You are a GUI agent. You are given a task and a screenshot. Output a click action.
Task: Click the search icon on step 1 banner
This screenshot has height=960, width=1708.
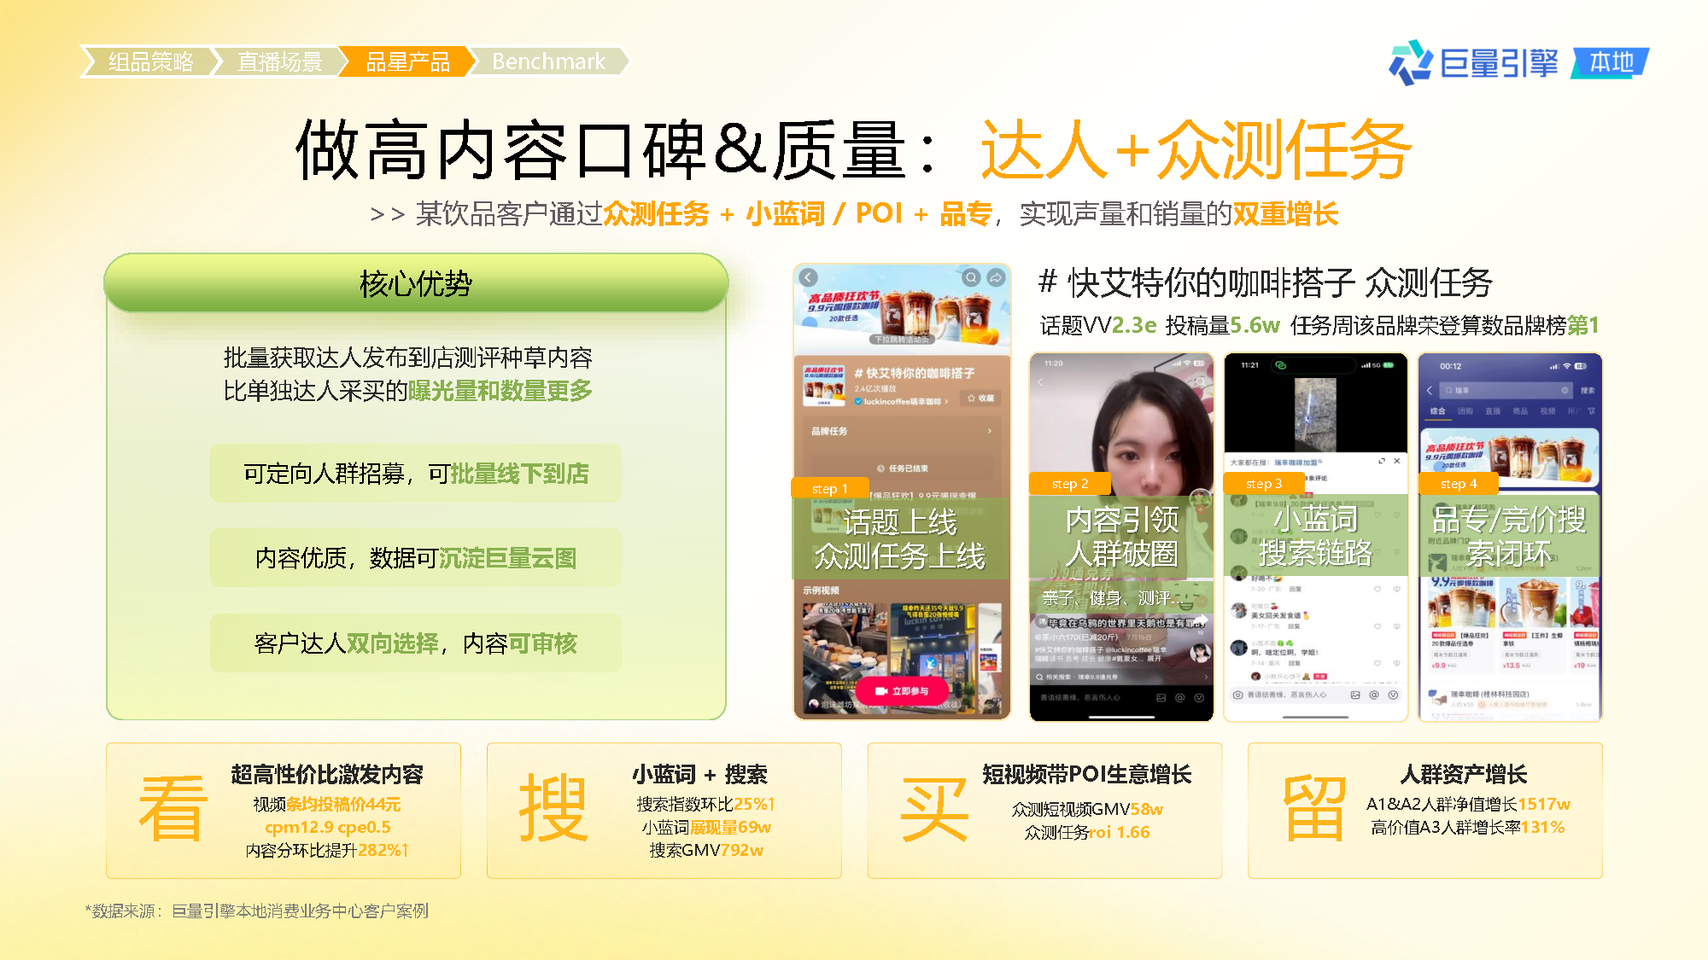point(971,278)
